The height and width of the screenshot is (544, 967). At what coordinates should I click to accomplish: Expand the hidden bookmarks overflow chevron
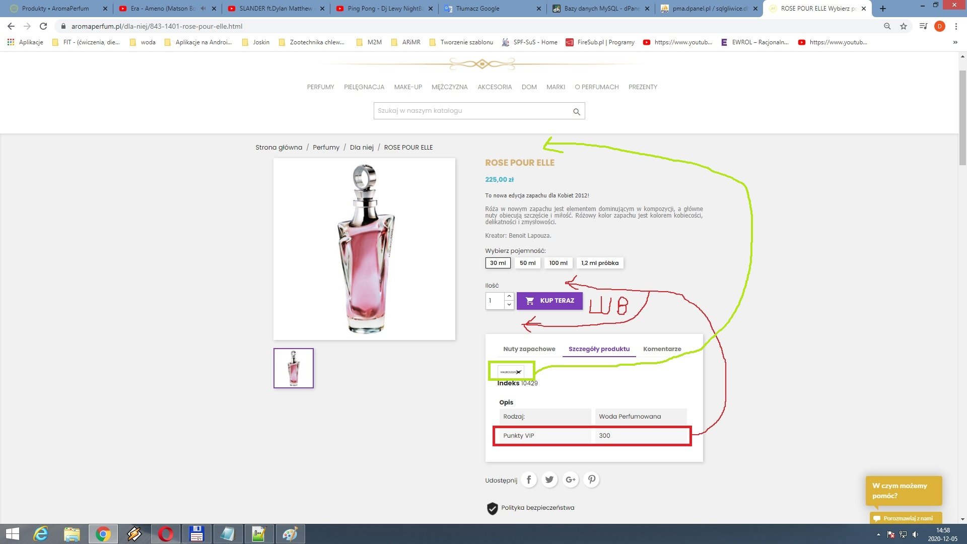click(955, 42)
